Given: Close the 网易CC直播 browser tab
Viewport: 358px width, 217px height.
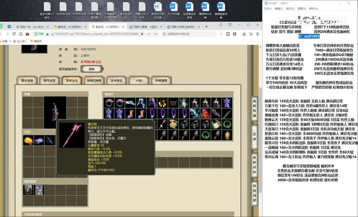Looking at the screenshot, I should click(x=161, y=27).
